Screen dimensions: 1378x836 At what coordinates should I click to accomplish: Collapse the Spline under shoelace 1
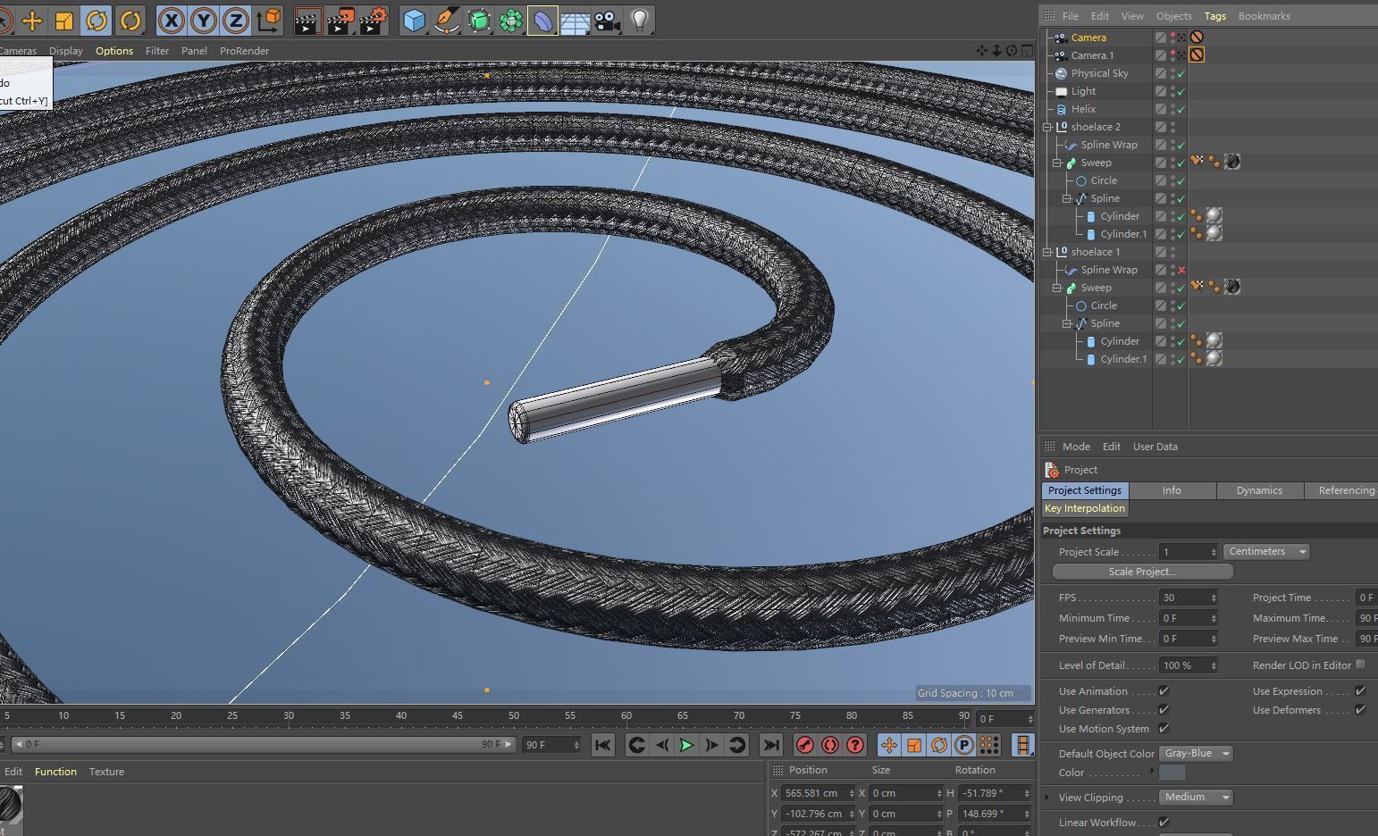tap(1067, 323)
